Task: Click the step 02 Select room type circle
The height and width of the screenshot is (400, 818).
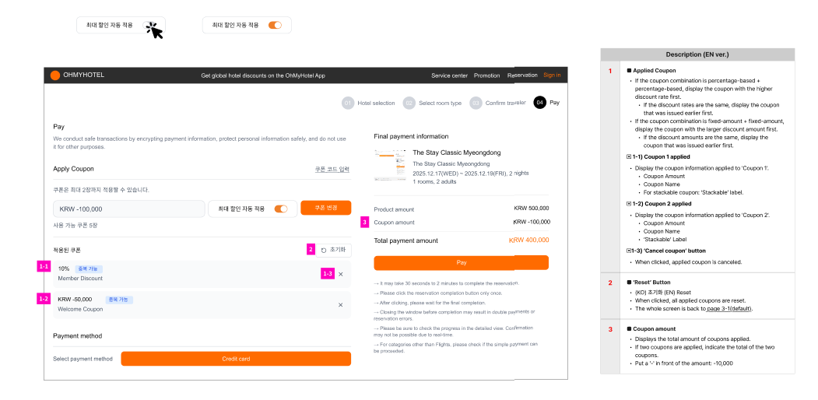Action: (x=409, y=103)
